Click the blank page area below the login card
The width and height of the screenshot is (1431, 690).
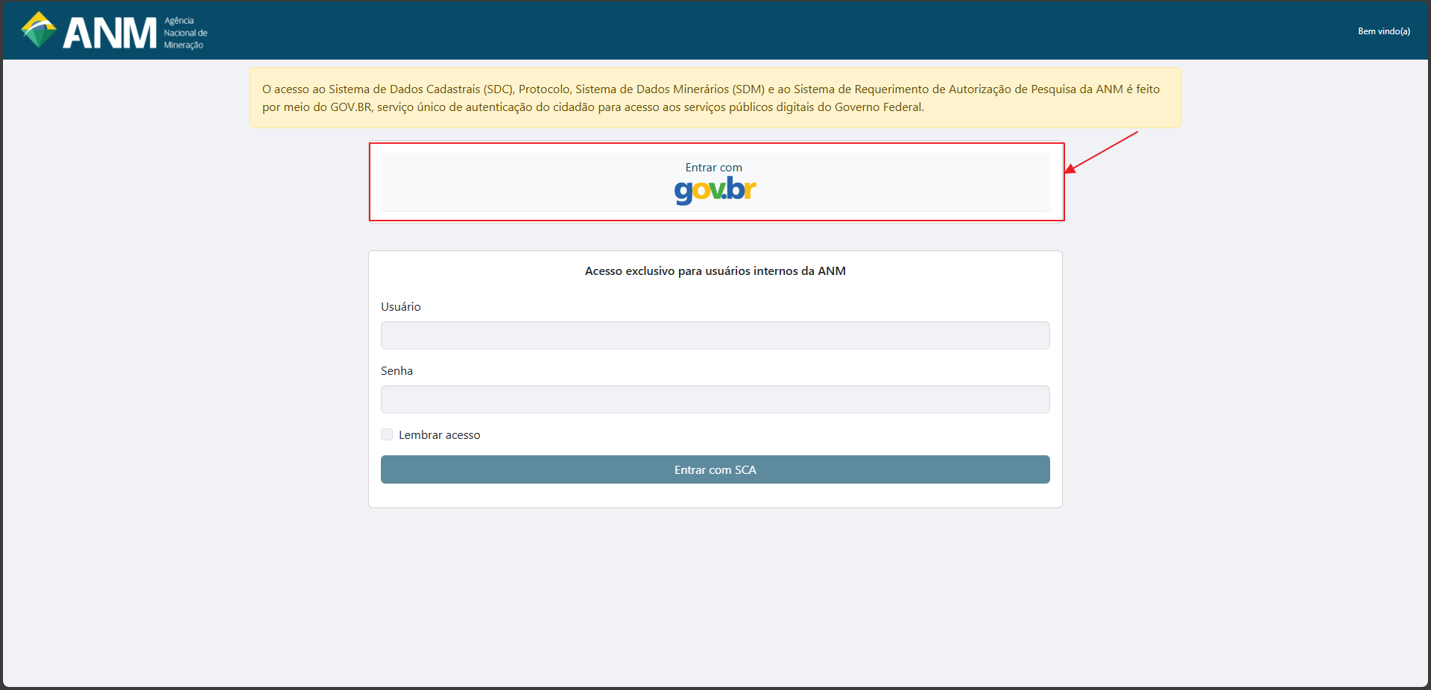click(715, 596)
